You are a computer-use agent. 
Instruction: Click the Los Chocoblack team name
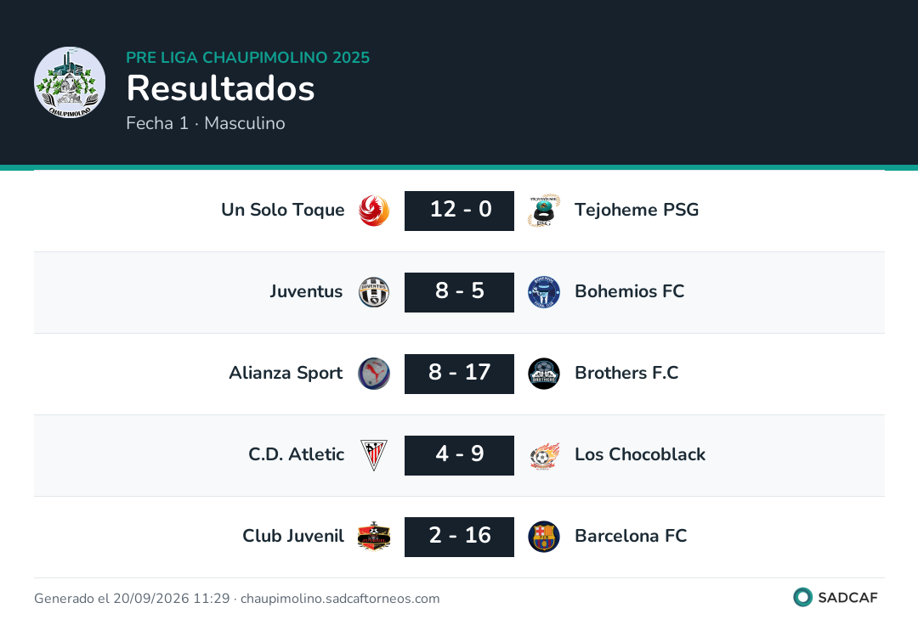(x=640, y=454)
